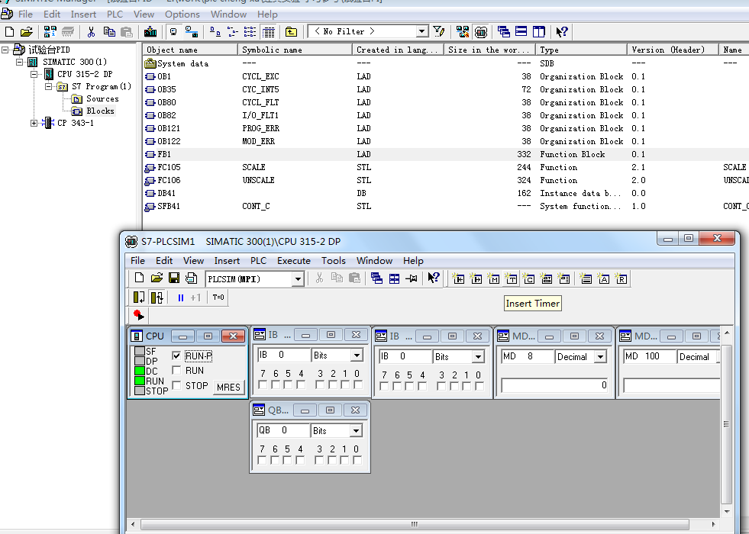
Task: Open the Decimal format dropdown for MD 8
Action: coord(600,357)
